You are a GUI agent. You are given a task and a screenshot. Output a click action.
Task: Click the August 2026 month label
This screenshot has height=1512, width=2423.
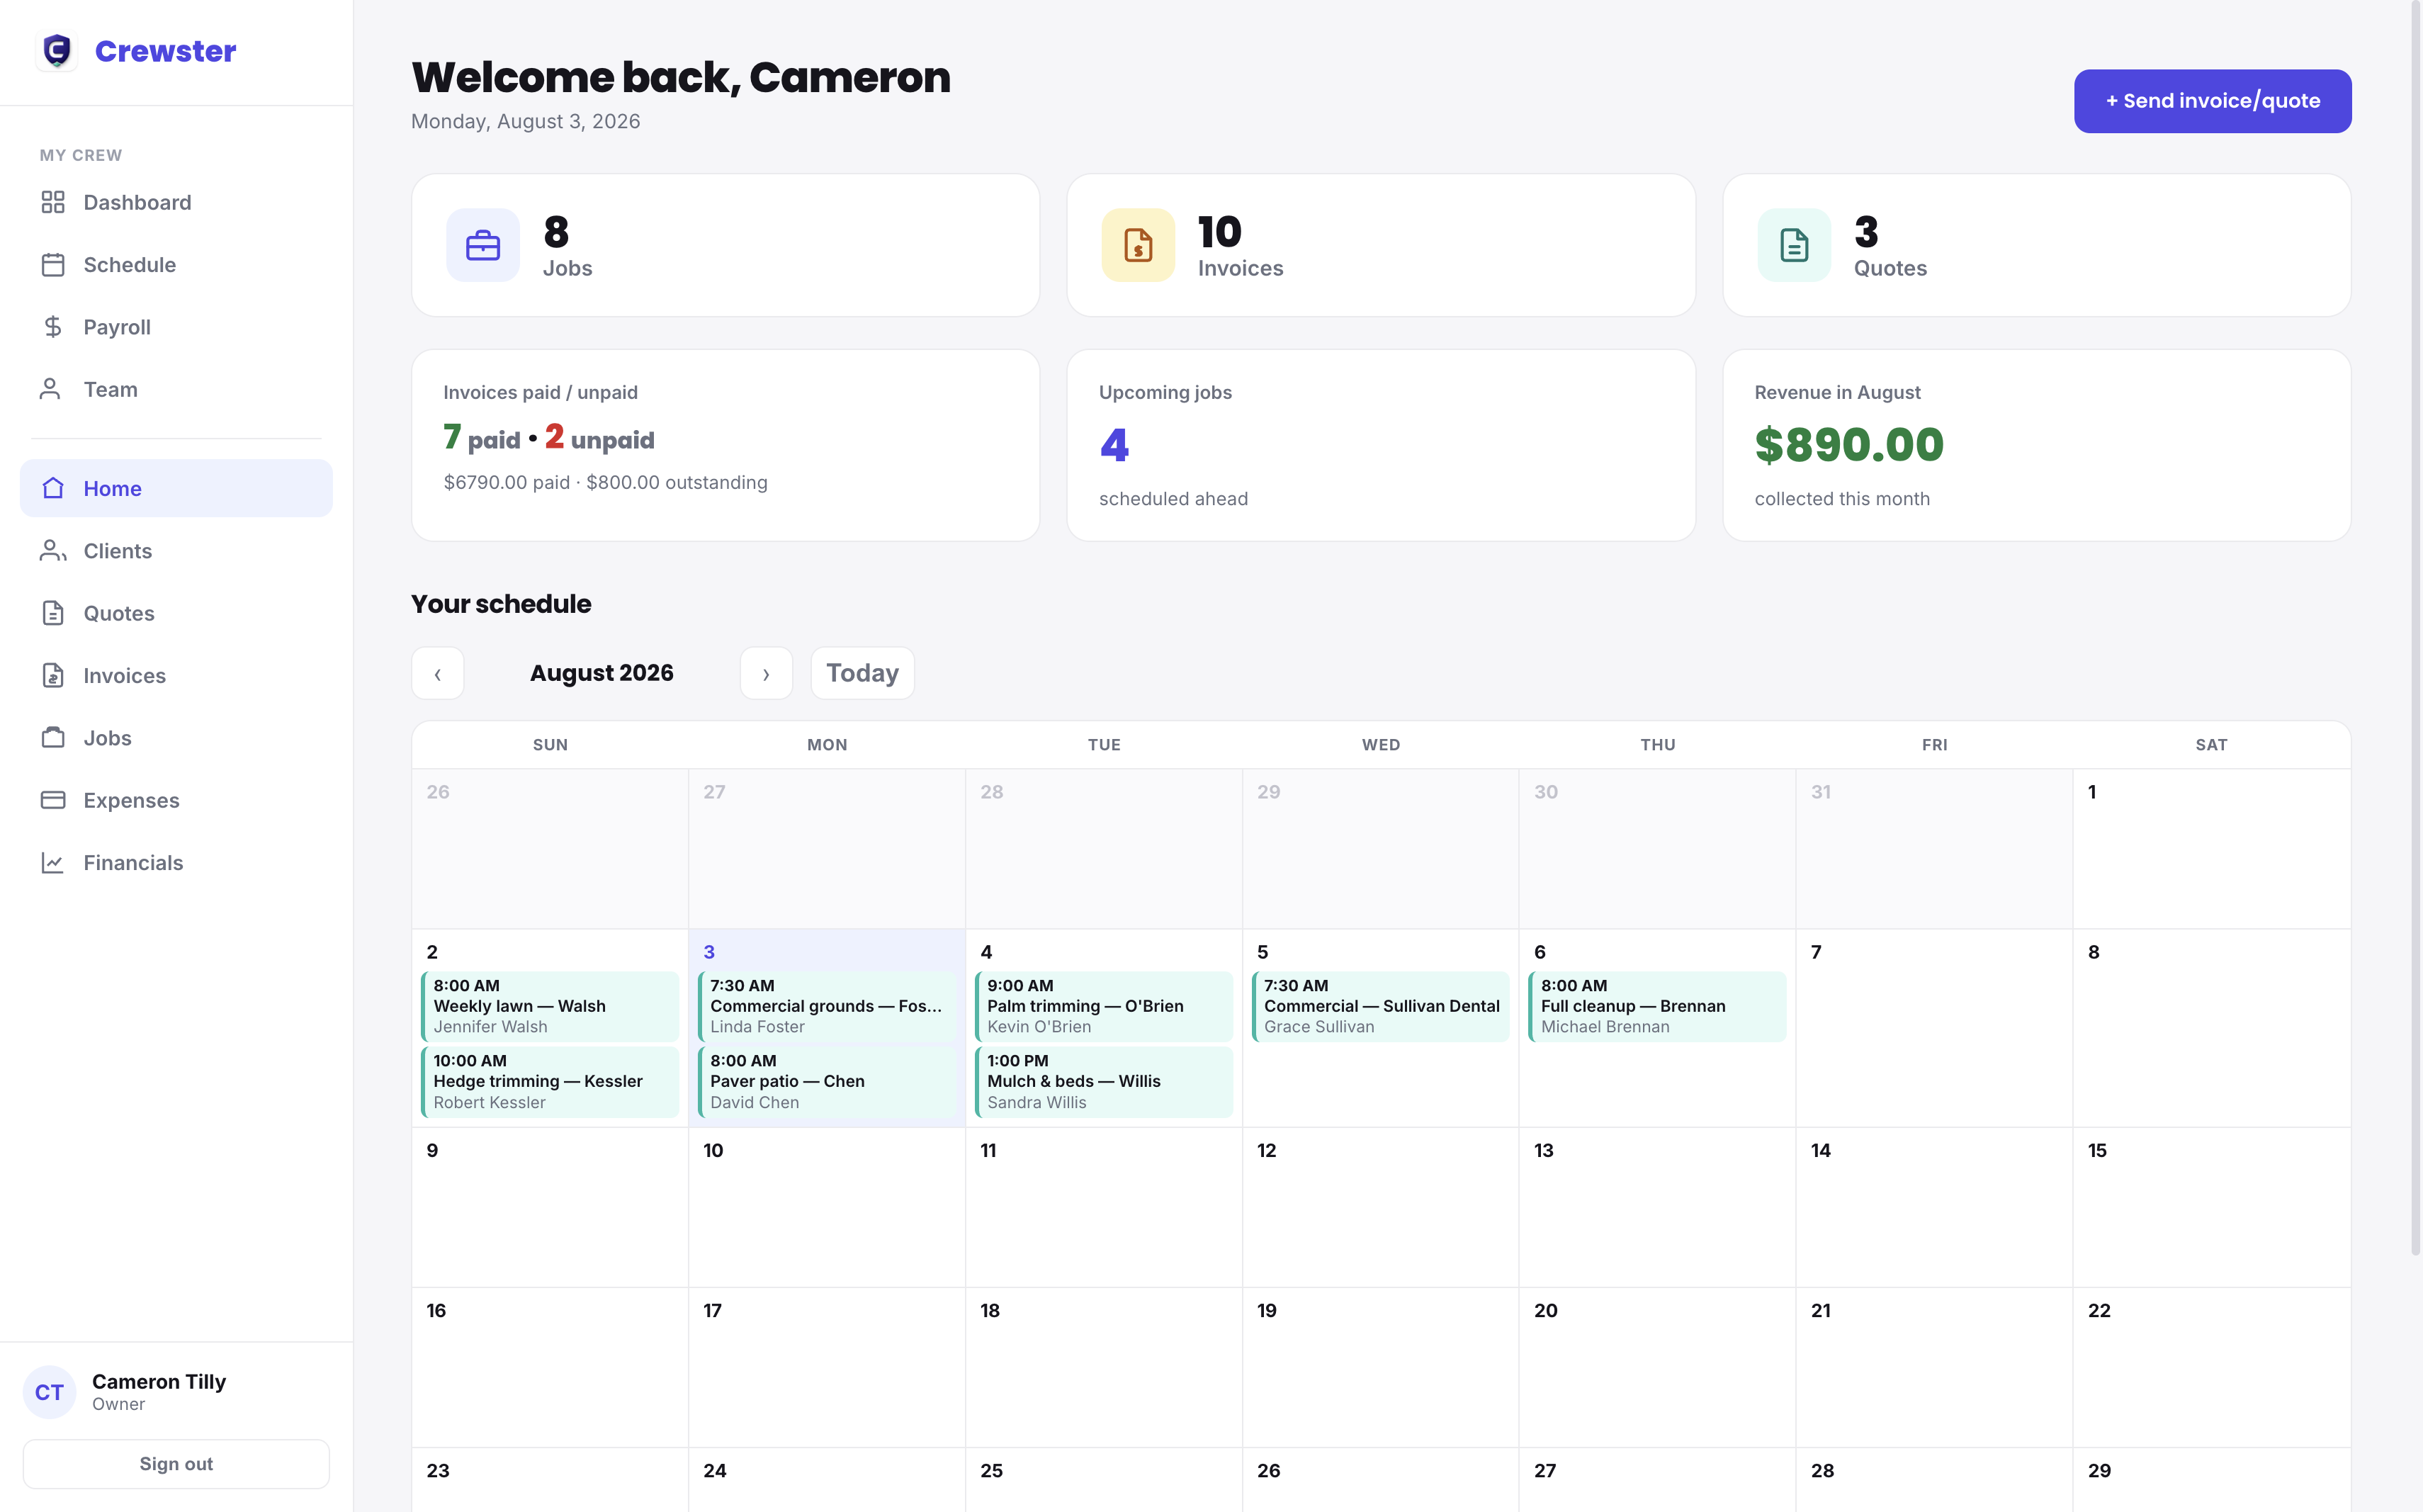602,673
